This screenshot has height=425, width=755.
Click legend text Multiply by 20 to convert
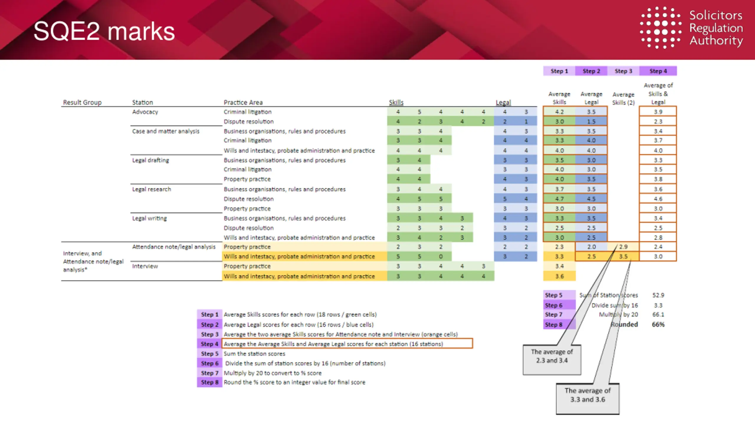(x=273, y=373)
